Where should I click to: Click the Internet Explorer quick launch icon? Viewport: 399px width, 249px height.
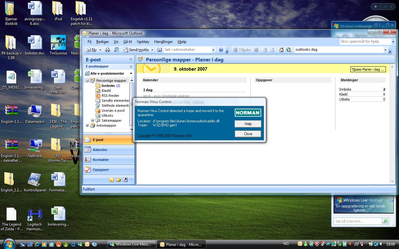(x=37, y=244)
